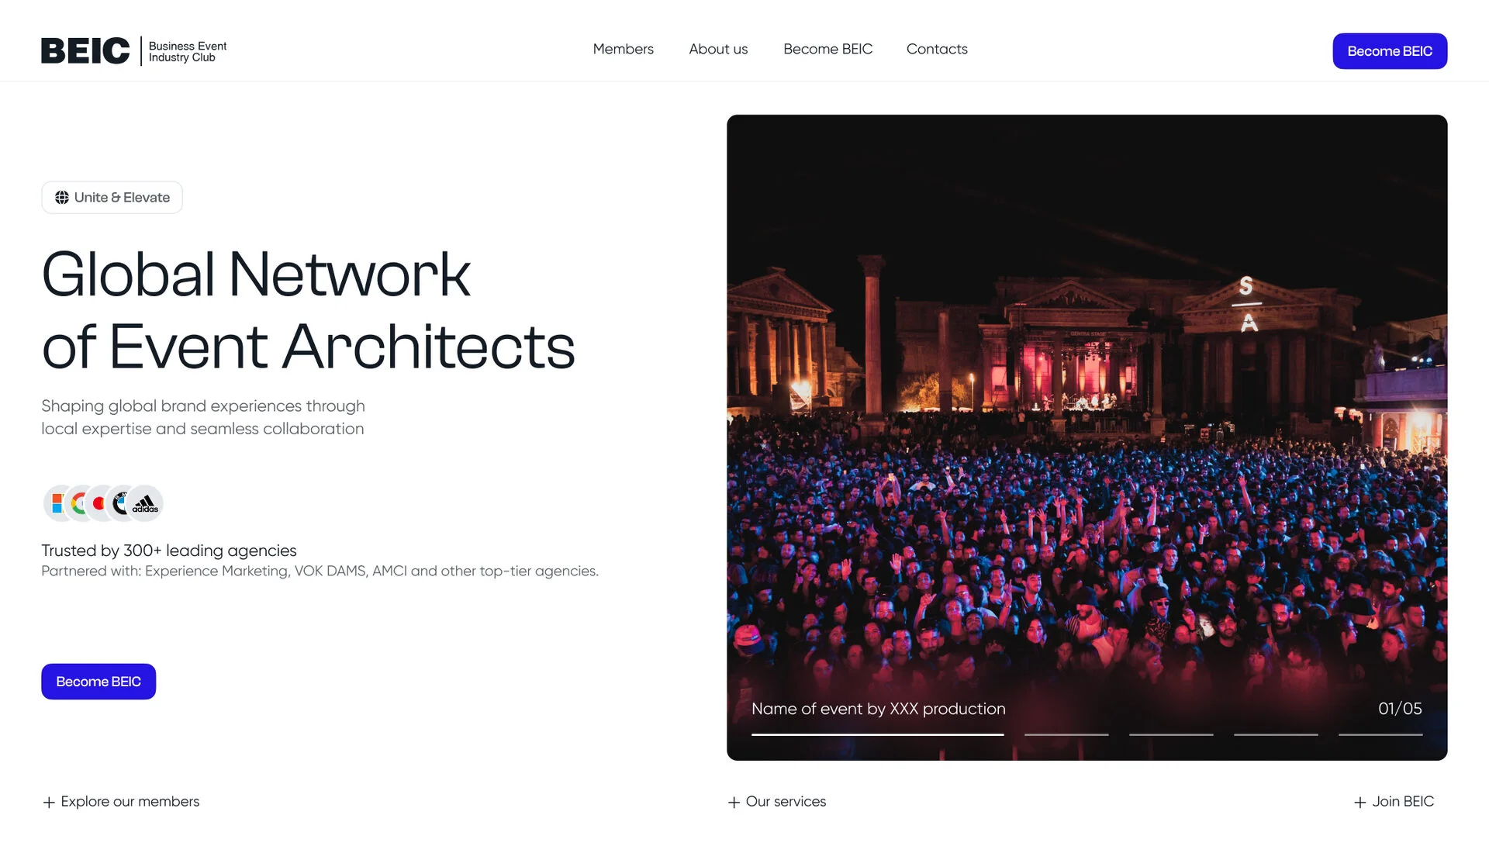The height and width of the screenshot is (853, 1489).
Task: Jump to the third slide indicator bar
Action: [1171, 734]
